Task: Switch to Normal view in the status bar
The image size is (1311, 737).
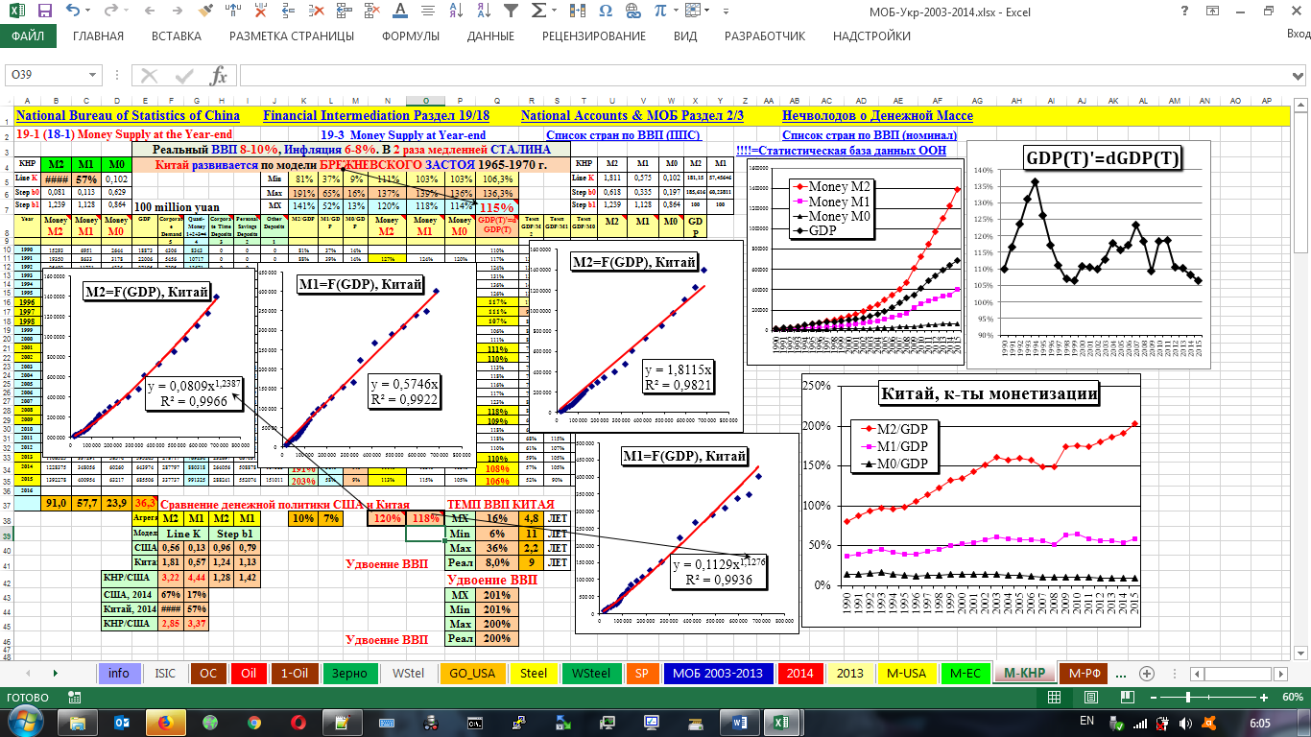Action: tap(1053, 697)
